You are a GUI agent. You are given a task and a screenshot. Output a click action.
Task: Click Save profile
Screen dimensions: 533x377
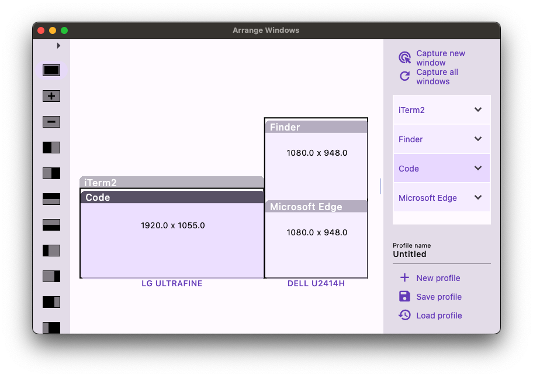tap(430, 297)
